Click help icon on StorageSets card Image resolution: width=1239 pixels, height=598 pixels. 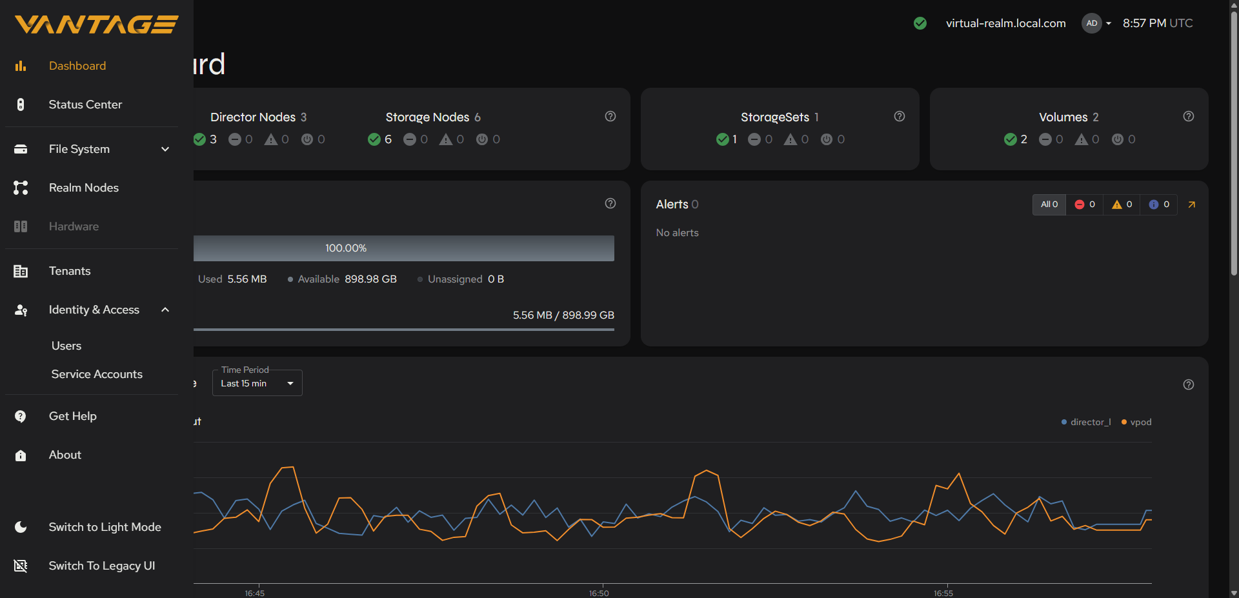[900, 116]
